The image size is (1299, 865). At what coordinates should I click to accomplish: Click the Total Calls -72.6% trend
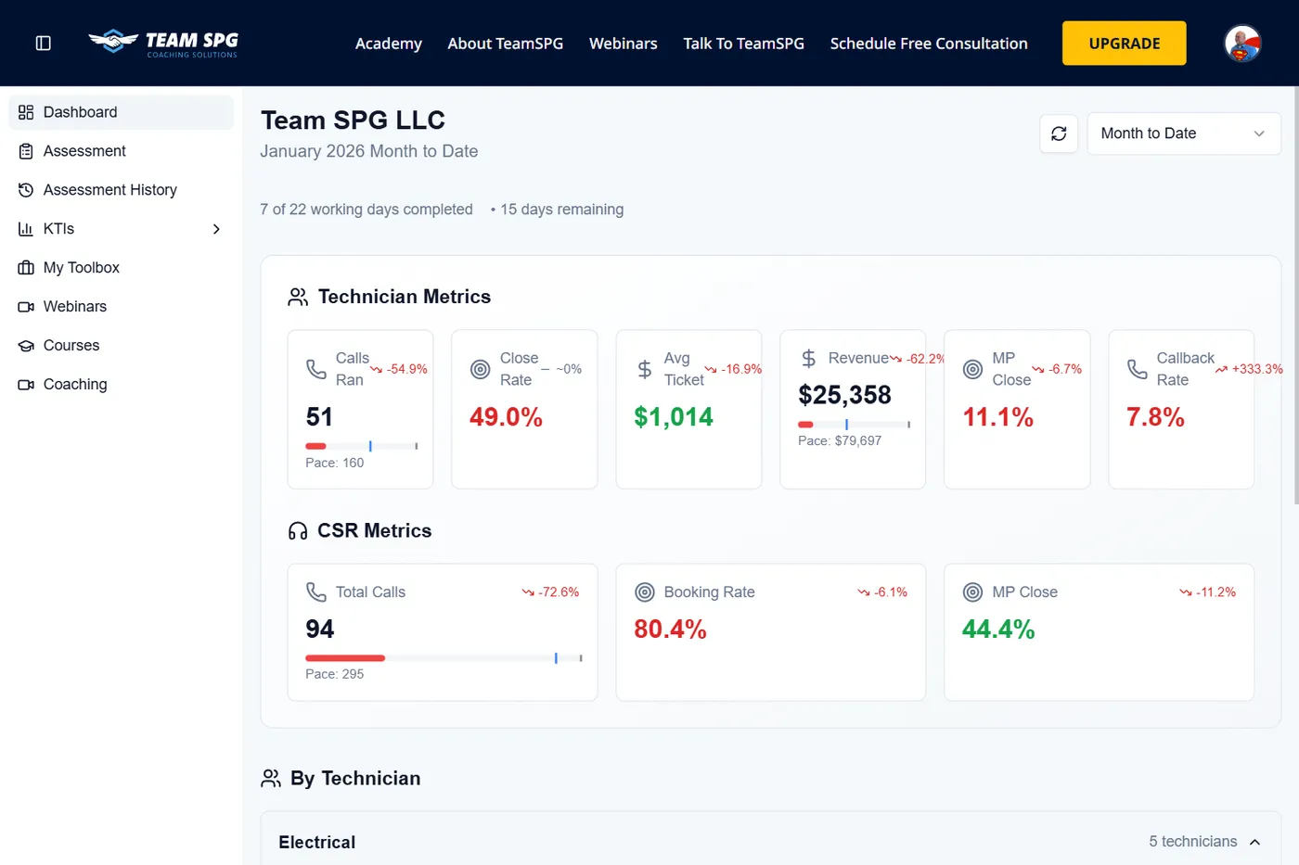[550, 592]
